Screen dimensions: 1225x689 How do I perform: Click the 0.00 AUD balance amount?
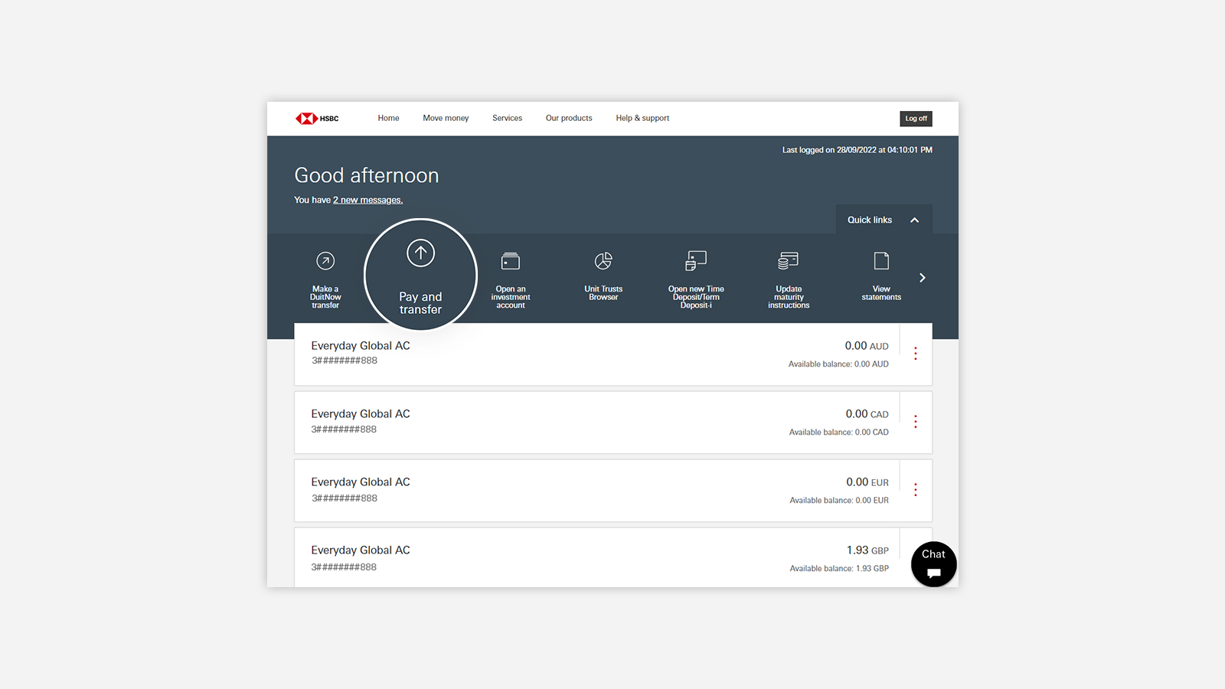click(867, 346)
